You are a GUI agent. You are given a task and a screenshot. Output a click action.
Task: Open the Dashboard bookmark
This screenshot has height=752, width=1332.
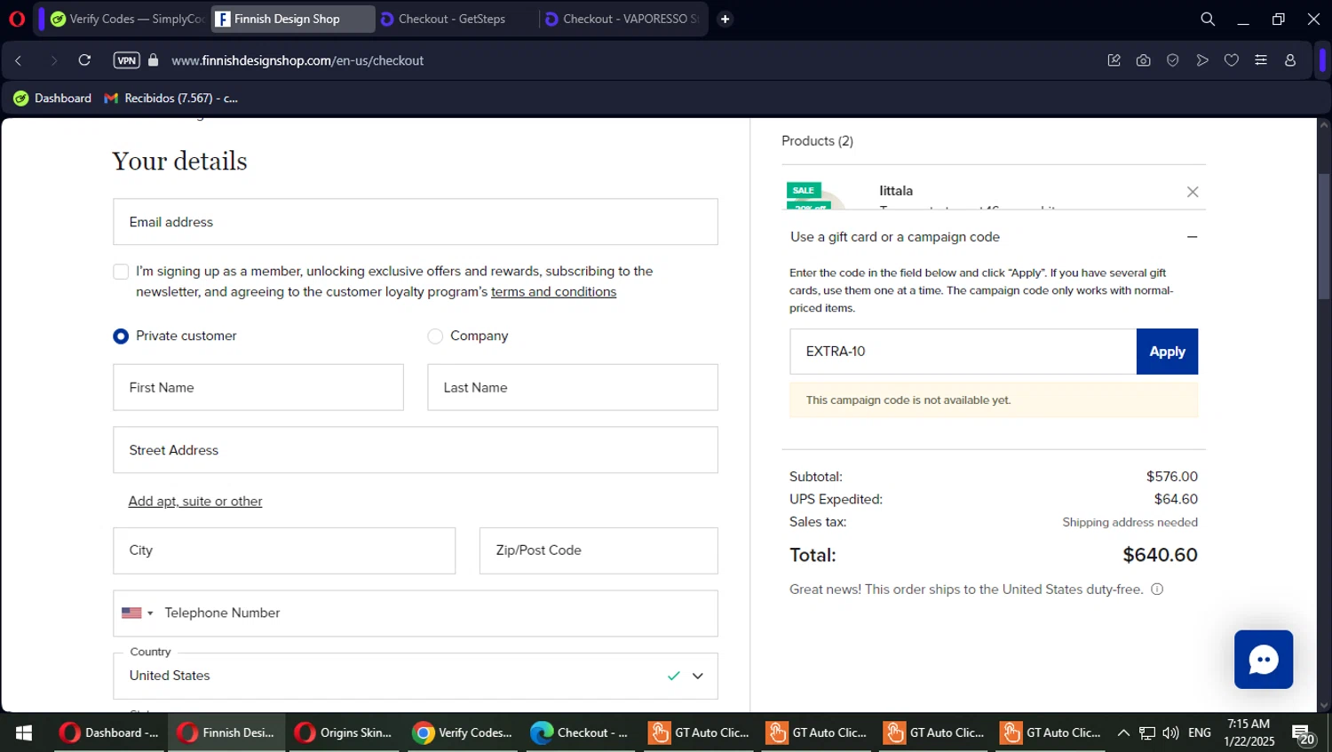52,98
